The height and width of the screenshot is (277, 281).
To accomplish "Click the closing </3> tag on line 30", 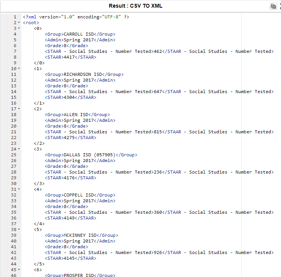I will coord(39,184).
